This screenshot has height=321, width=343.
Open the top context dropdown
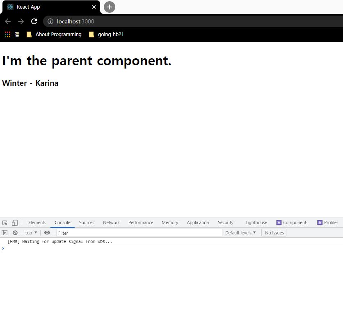coord(31,233)
